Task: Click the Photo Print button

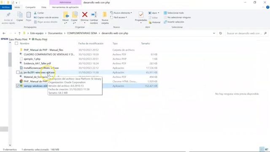Action: point(39,39)
